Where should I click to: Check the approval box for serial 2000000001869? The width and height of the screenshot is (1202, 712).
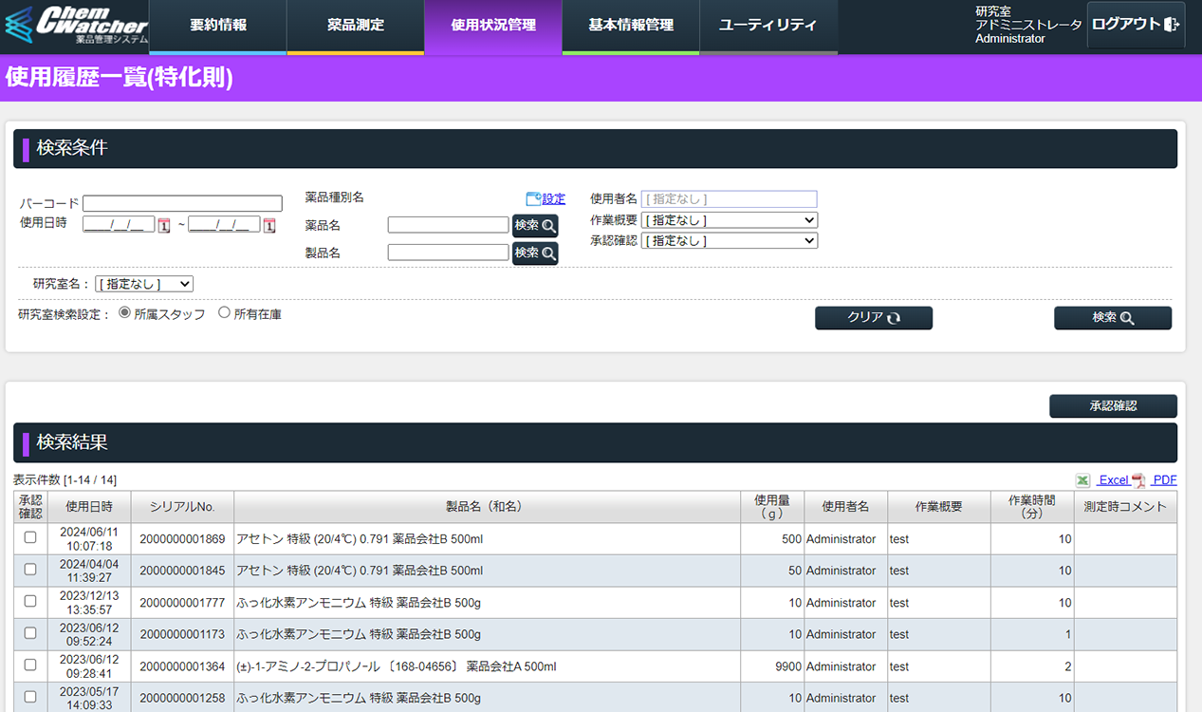30,537
